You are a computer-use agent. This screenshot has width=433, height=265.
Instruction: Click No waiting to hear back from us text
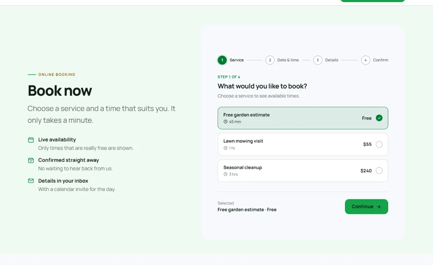pyautogui.click(x=75, y=169)
